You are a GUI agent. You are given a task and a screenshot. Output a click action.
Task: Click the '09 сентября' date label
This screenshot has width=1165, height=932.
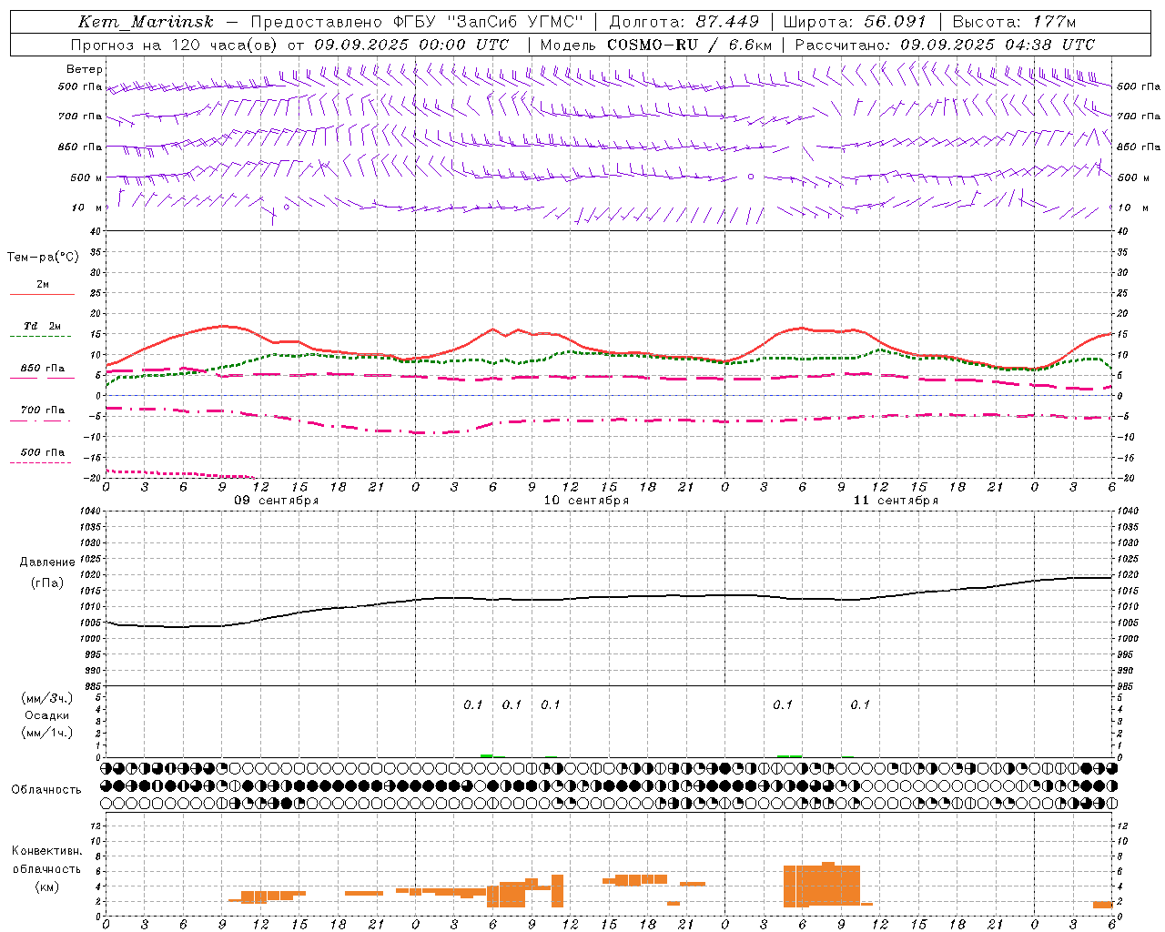277,501
